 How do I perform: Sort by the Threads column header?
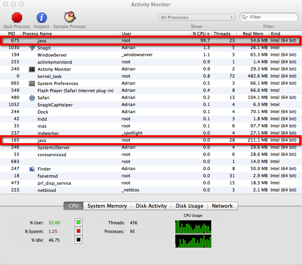[224, 34]
